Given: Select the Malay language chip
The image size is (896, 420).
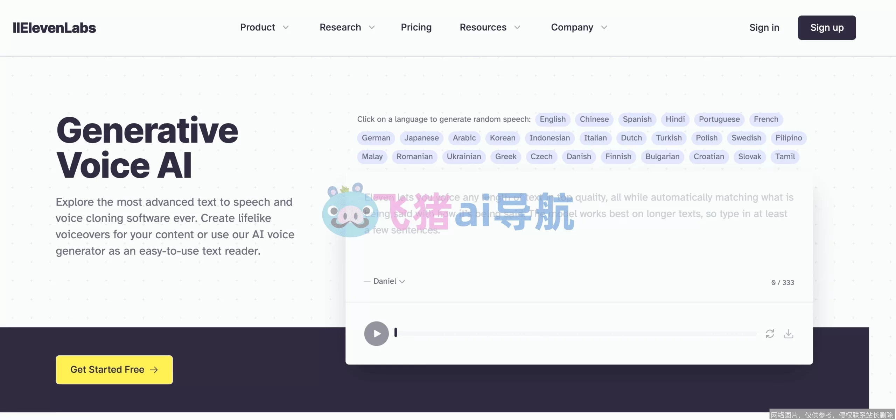Looking at the screenshot, I should (372, 157).
